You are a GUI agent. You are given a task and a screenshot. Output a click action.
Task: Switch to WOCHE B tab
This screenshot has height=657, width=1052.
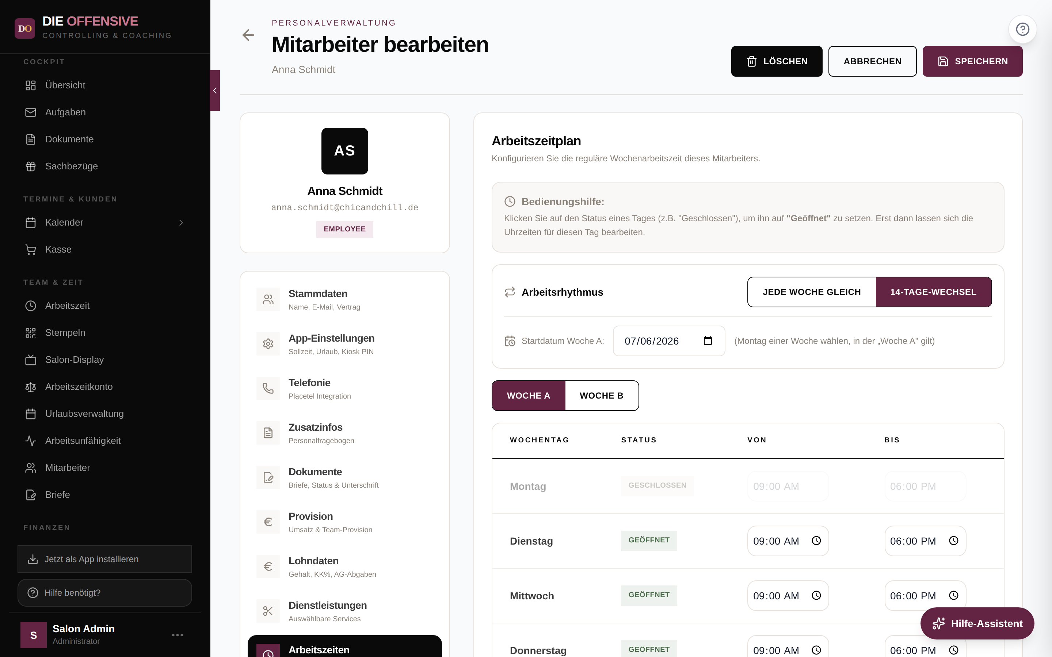click(x=602, y=395)
